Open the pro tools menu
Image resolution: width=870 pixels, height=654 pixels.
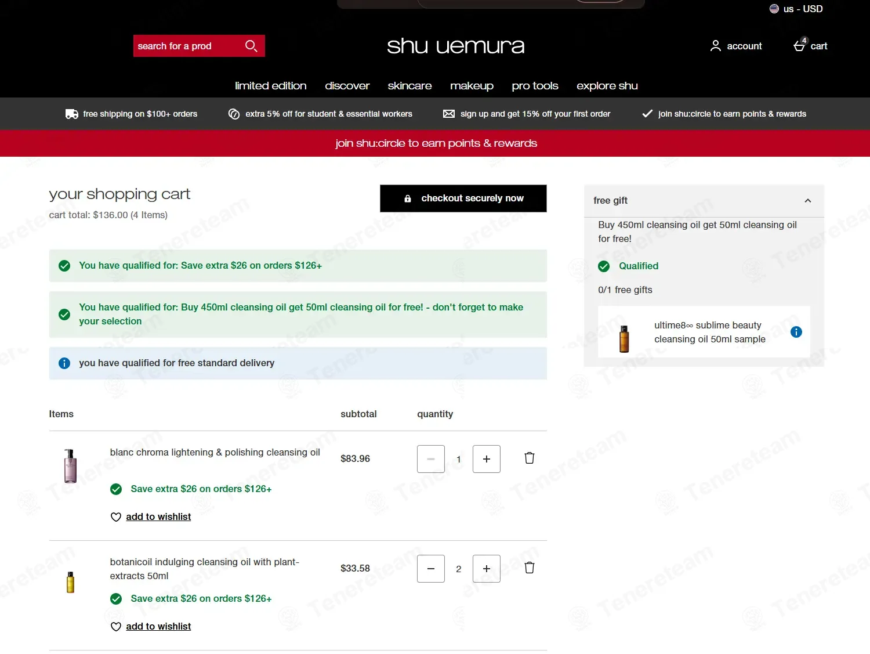535,86
